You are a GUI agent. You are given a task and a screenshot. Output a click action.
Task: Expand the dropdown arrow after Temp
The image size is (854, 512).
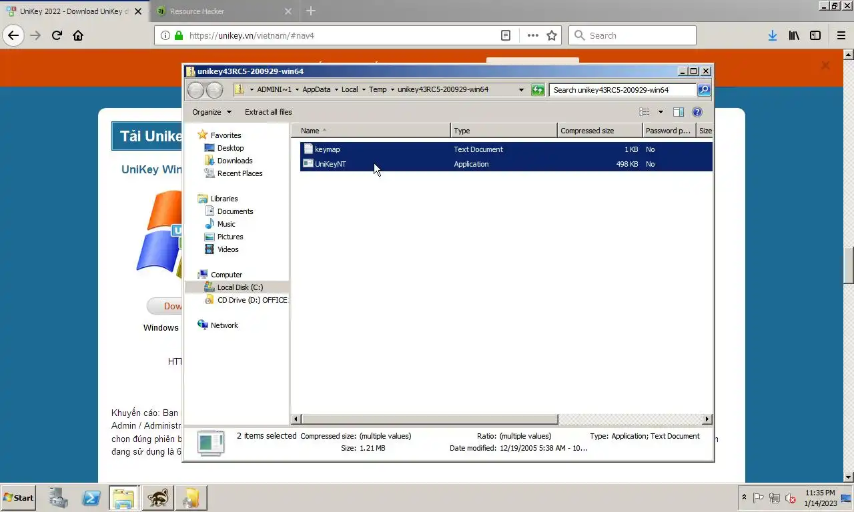(x=392, y=89)
